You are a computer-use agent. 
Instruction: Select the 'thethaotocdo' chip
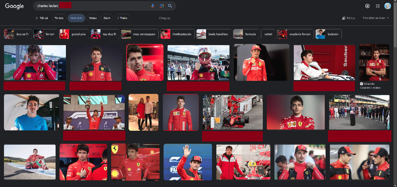coord(177,34)
